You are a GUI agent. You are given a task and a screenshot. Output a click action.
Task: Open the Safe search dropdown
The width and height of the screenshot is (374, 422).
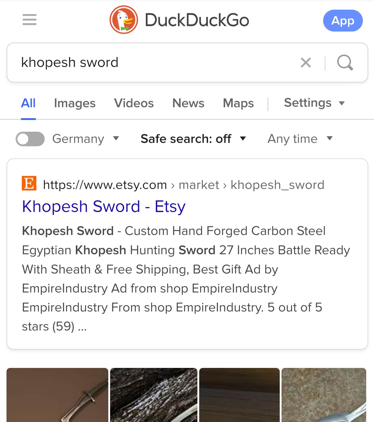pos(193,139)
